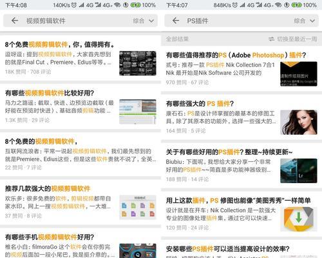Image resolution: width=322 pixels, height=258 pixels.
Task: Tap 切换至最近一周 switch link
Action: coord(297,39)
